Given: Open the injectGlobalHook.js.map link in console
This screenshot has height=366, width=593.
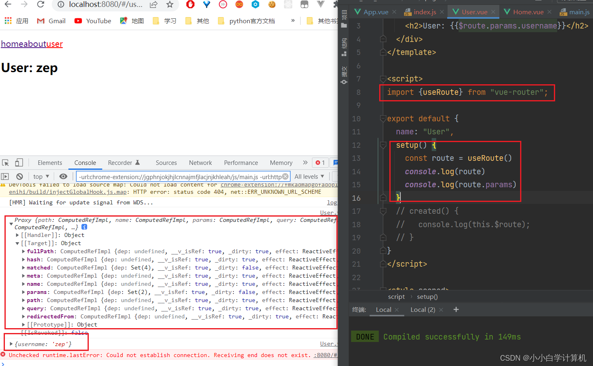Looking at the screenshot, I should coord(68,192).
